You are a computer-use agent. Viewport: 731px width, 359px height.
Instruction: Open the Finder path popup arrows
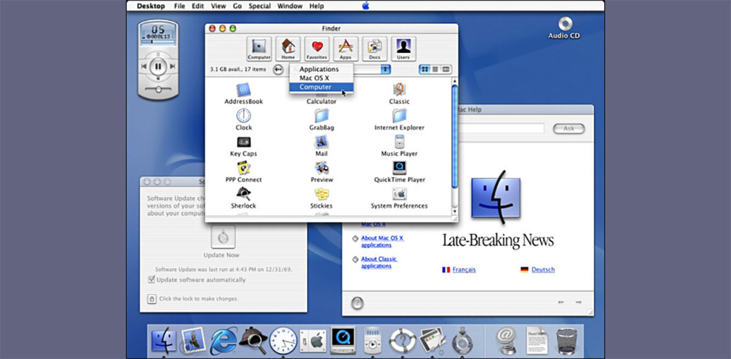click(x=386, y=69)
